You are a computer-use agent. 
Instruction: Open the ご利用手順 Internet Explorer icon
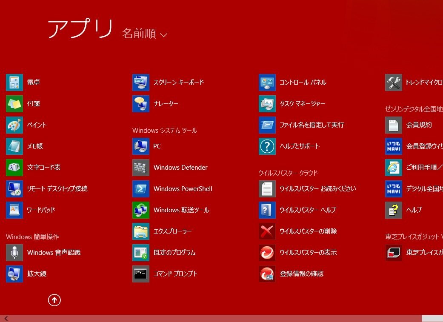(x=394, y=168)
